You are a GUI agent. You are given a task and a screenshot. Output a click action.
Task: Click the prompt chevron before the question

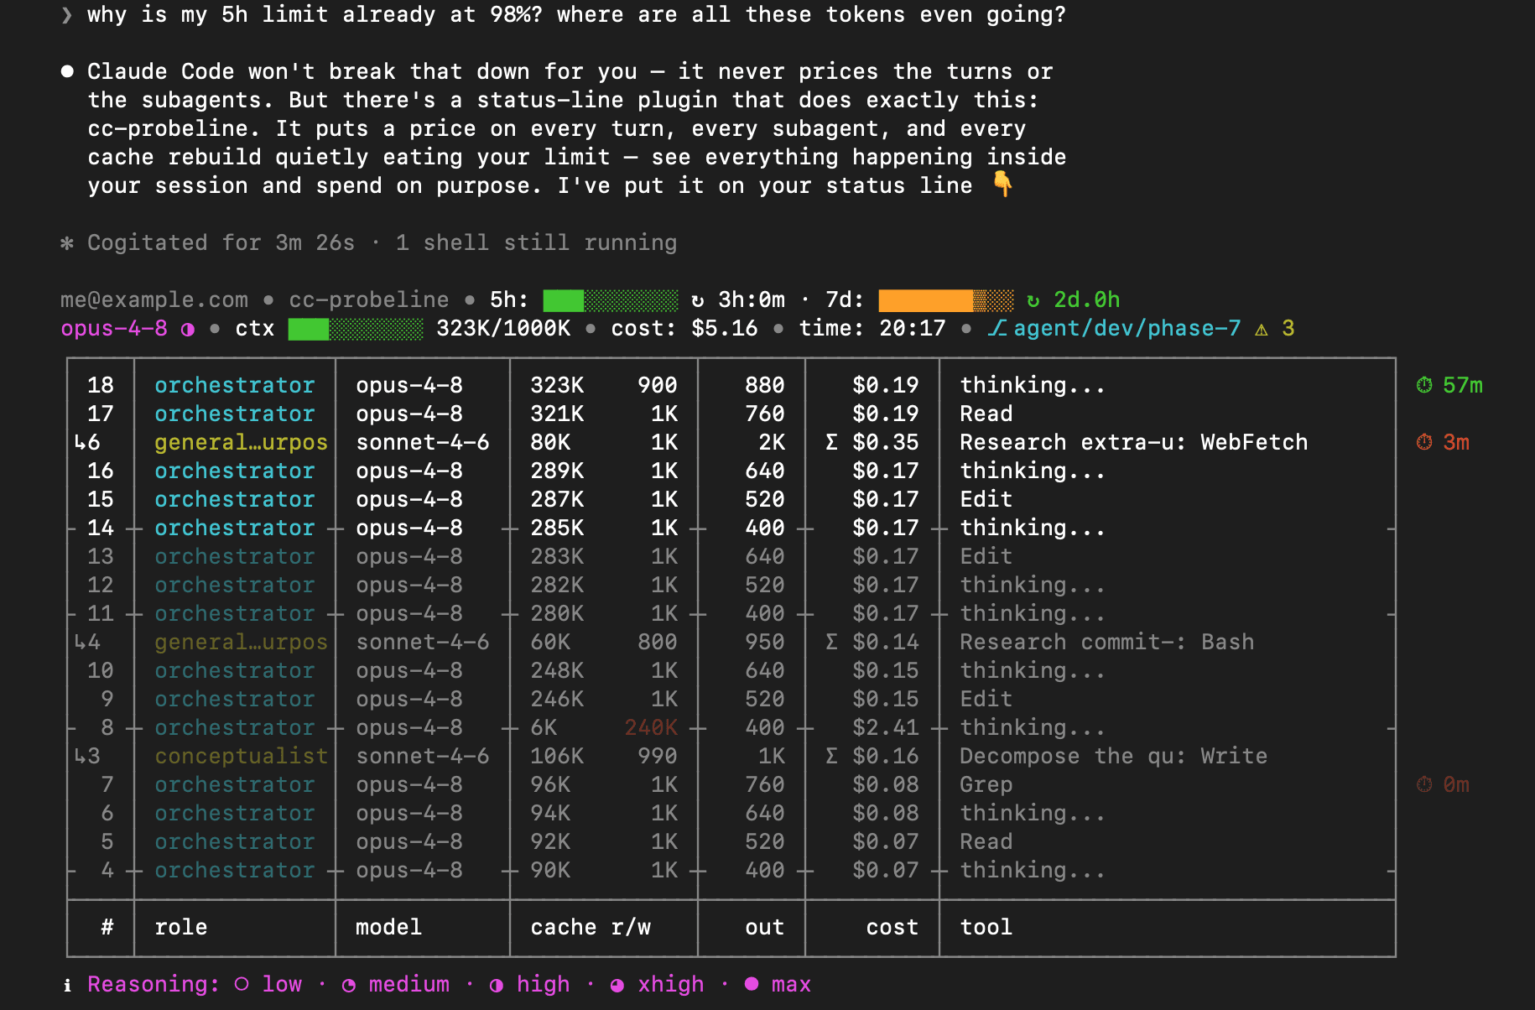pos(67,15)
